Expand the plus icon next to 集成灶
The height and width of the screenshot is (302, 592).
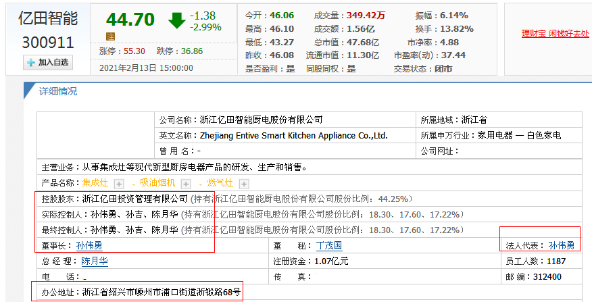coord(119,184)
